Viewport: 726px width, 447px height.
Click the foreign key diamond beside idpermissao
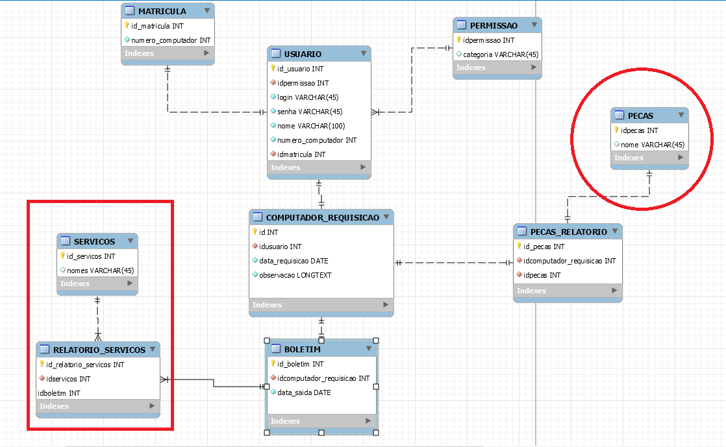(273, 83)
